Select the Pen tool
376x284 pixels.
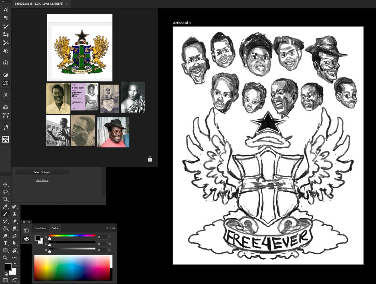(x=14, y=236)
